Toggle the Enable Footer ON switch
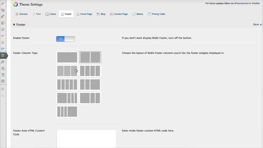 click(x=66, y=39)
